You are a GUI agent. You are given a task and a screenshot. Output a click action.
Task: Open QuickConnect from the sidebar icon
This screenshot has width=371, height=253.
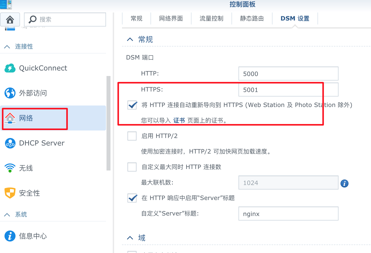[x=10, y=68]
